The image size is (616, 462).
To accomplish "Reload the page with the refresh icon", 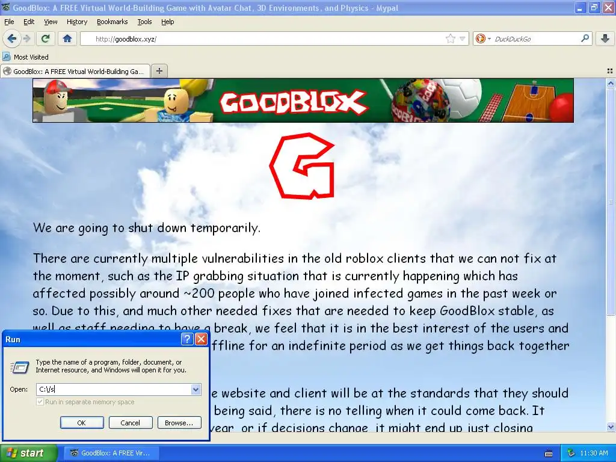I will [46, 38].
